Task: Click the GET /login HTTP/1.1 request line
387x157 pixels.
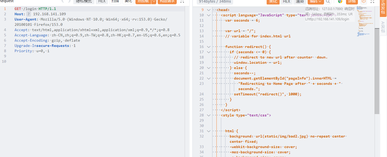Action: coord(35,9)
